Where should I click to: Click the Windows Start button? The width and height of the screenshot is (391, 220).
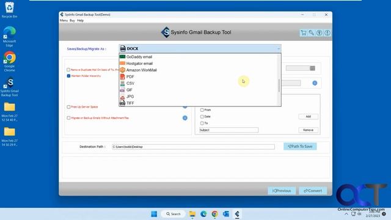[154, 214]
